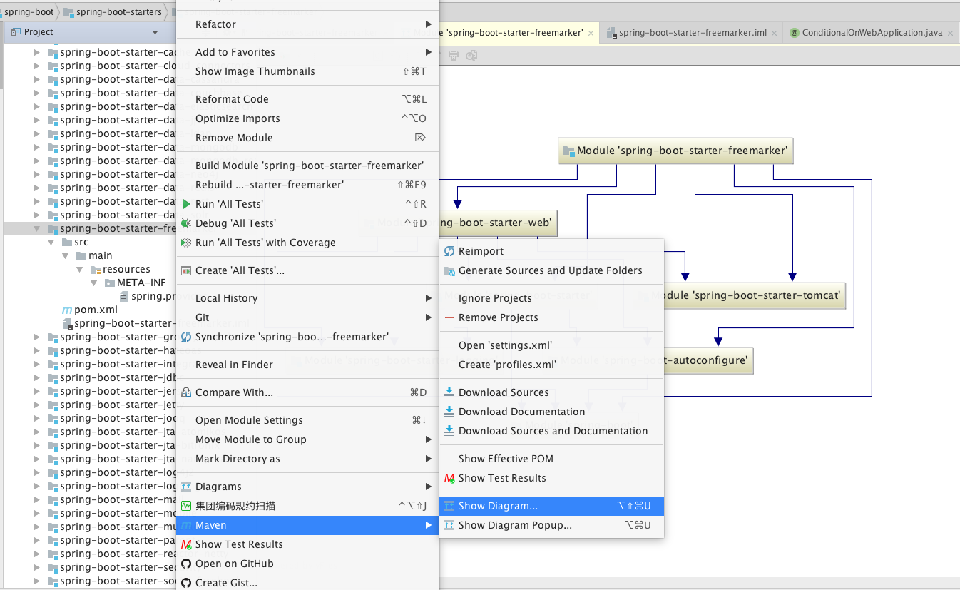Collapse the resources folder

[79, 269]
